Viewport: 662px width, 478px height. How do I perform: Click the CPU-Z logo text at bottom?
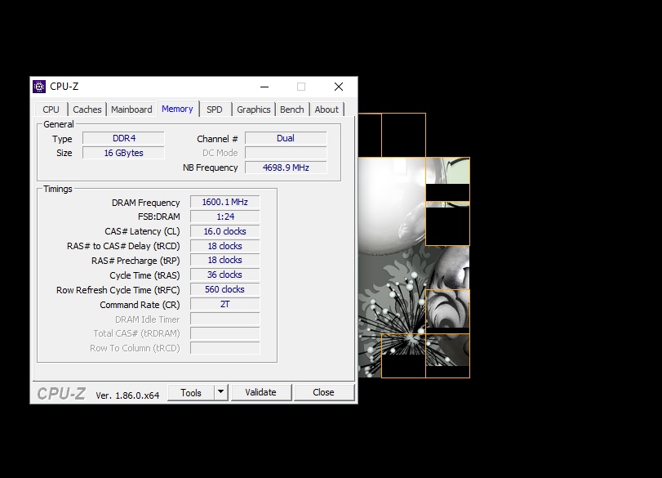pyautogui.click(x=62, y=394)
